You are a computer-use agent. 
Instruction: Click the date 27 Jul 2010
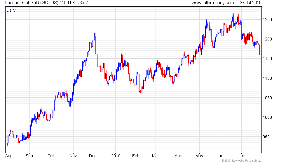251,3
